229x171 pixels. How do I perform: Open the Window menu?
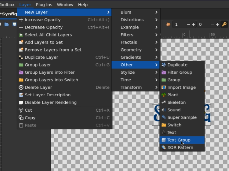coord(65,5)
